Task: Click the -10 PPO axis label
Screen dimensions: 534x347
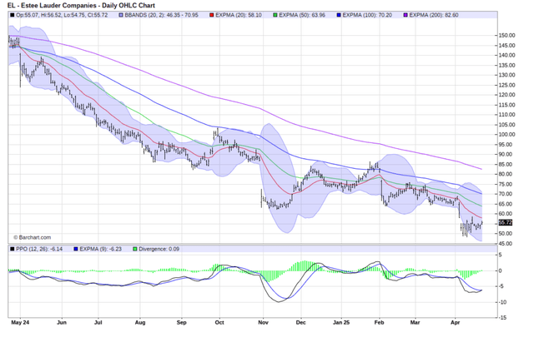Action: (502, 302)
